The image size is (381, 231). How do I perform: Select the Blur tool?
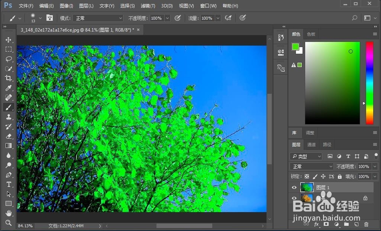pyautogui.click(x=8, y=155)
